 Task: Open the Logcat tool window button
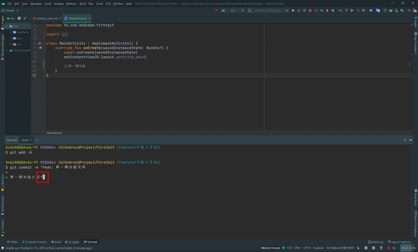click(x=72, y=242)
